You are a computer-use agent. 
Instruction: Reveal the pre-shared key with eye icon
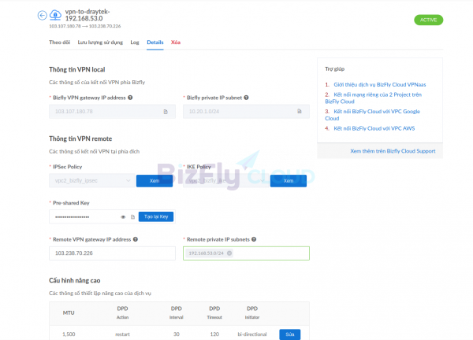(x=123, y=217)
